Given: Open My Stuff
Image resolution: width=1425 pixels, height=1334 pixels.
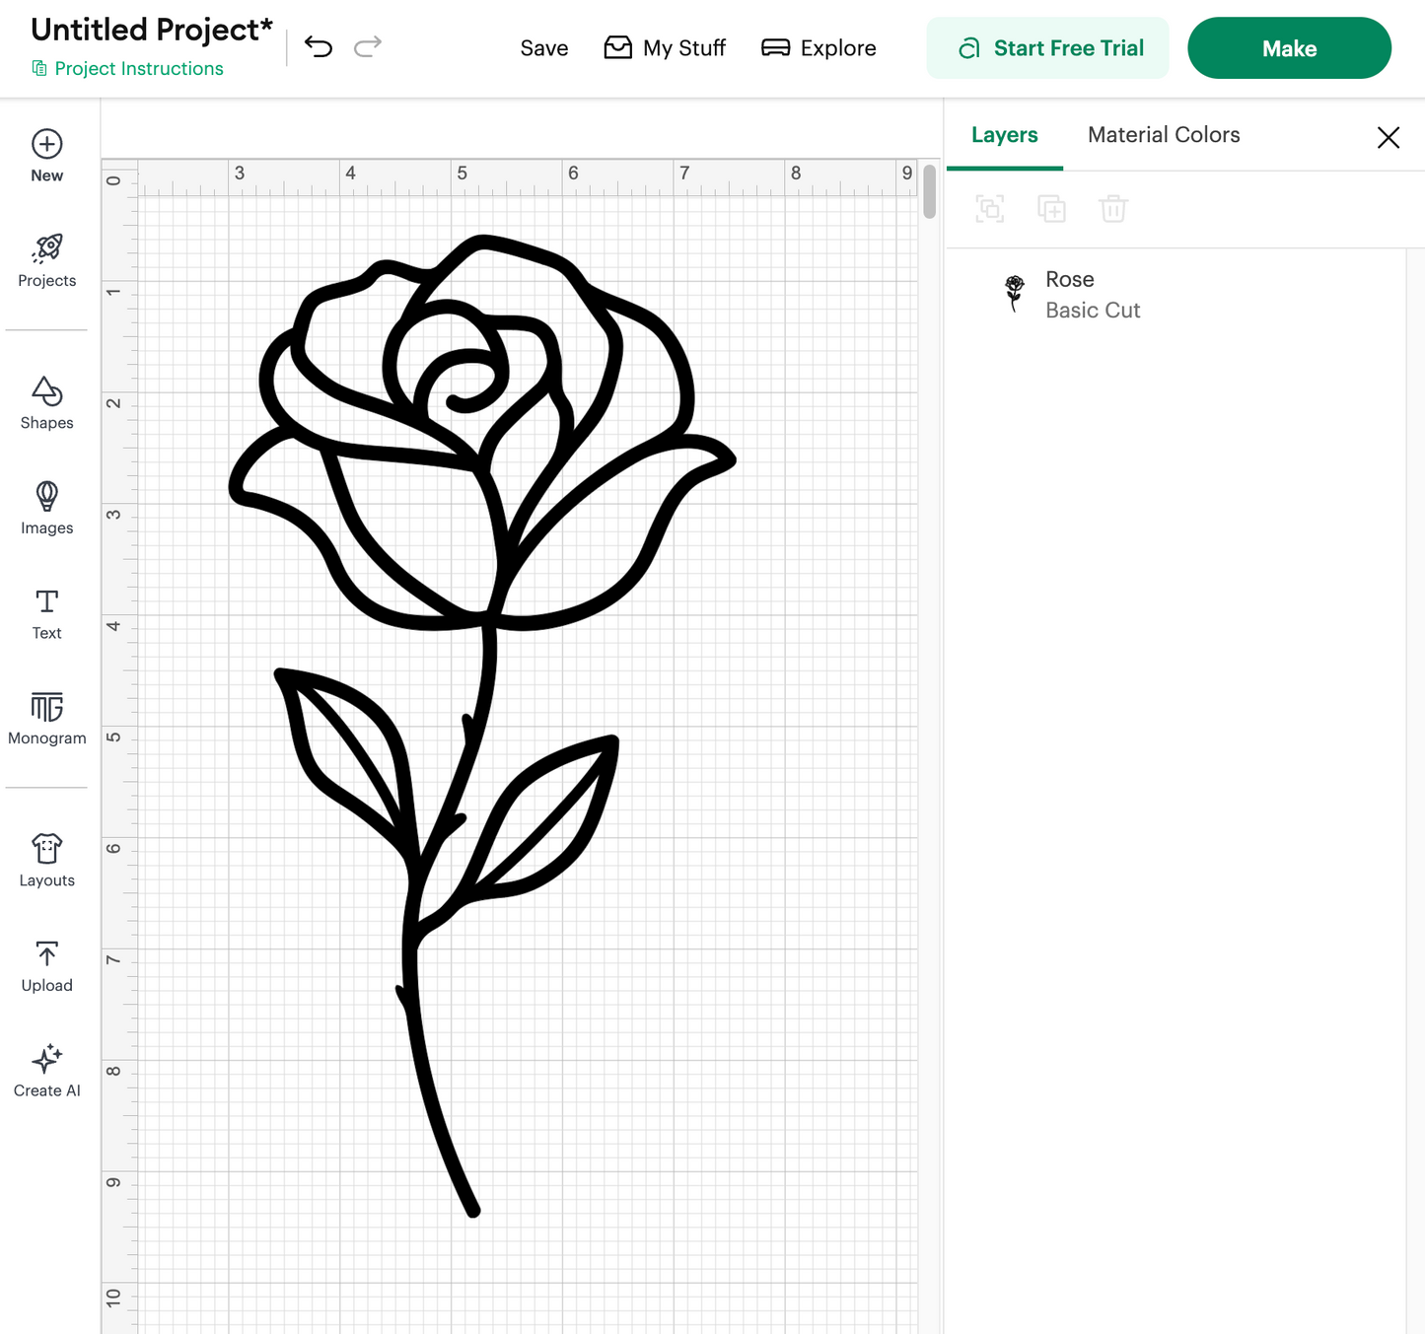Looking at the screenshot, I should pyautogui.click(x=665, y=48).
